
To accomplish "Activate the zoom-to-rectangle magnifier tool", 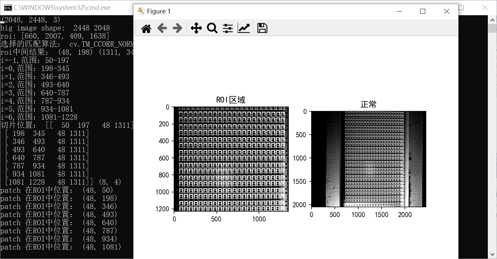I will click(212, 28).
